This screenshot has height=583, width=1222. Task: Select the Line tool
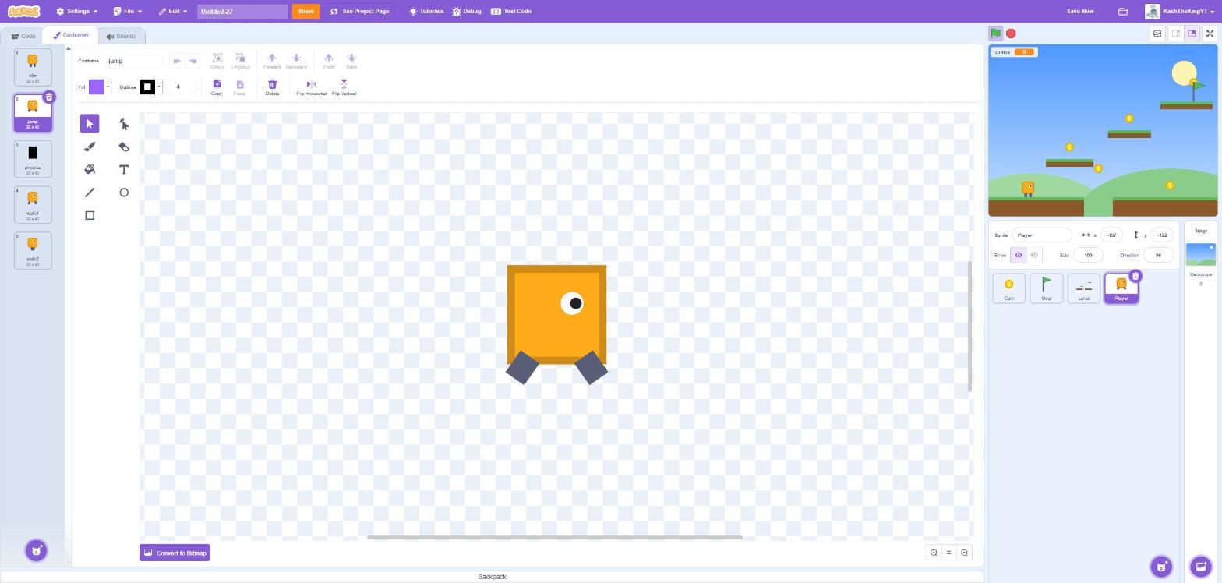click(90, 193)
